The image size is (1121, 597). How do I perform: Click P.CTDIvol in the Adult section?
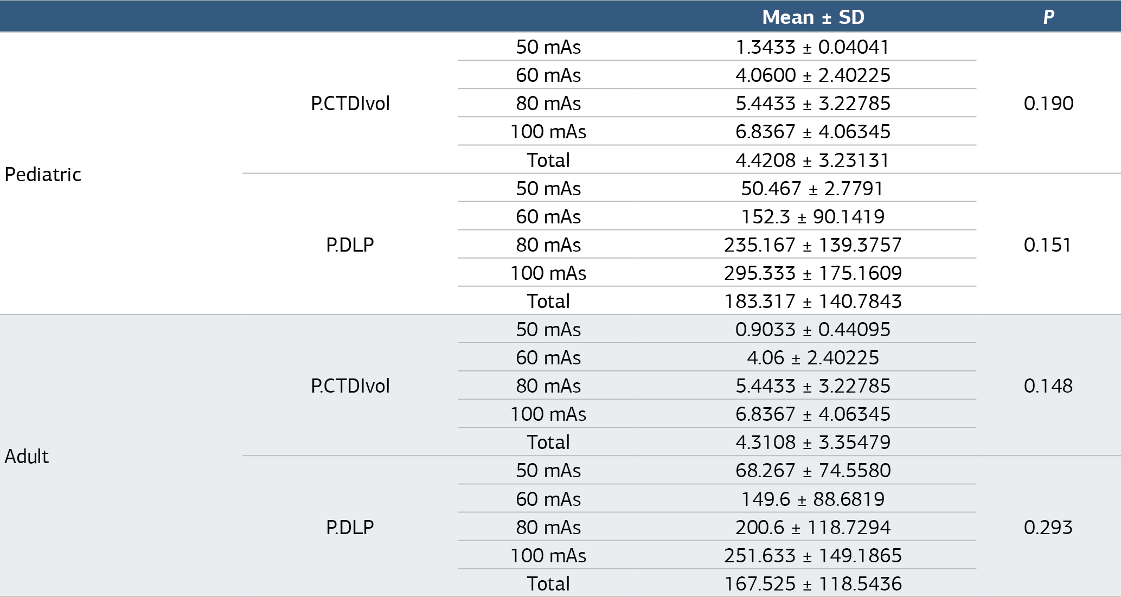click(350, 386)
